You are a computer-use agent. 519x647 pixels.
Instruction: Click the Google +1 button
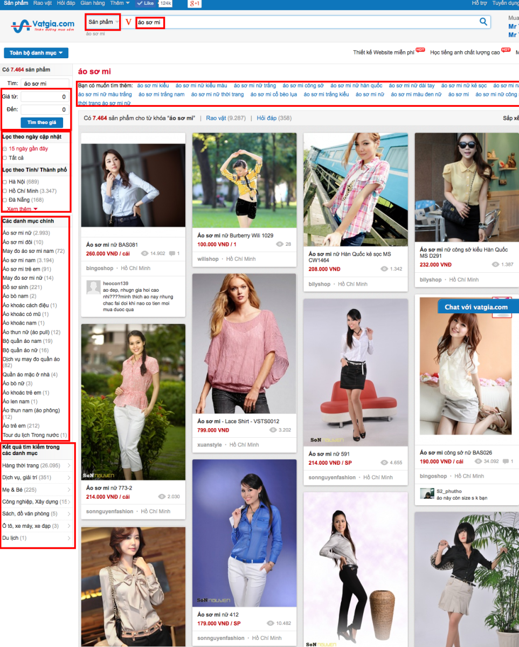195,3
